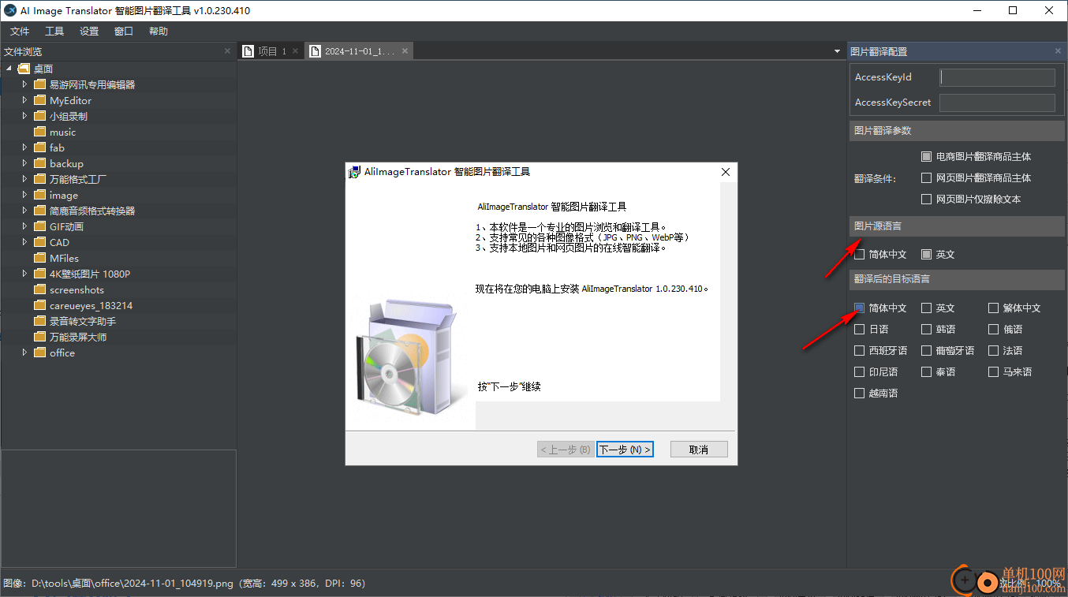Expand the 易游网讯专用编辑器 folder
The width and height of the screenshot is (1068, 597).
24,84
